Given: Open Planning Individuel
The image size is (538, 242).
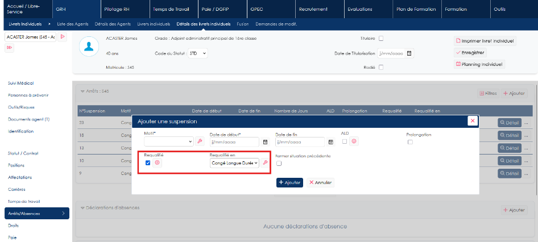Looking at the screenshot, I should click(x=479, y=64).
